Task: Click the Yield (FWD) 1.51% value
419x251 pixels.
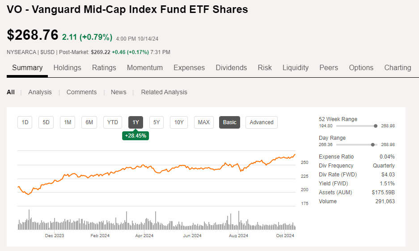Action: pyautogui.click(x=387, y=184)
